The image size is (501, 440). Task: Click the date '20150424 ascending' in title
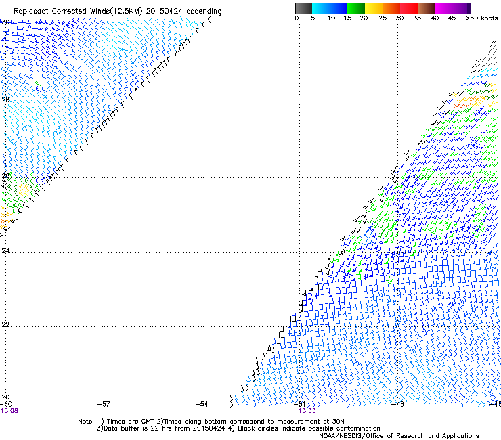pyautogui.click(x=183, y=12)
